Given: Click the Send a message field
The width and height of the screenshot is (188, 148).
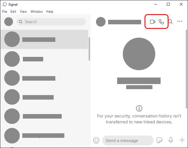Looking at the screenshot, I should [128, 140].
